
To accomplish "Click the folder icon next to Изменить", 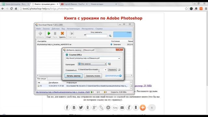I will click(119, 70).
